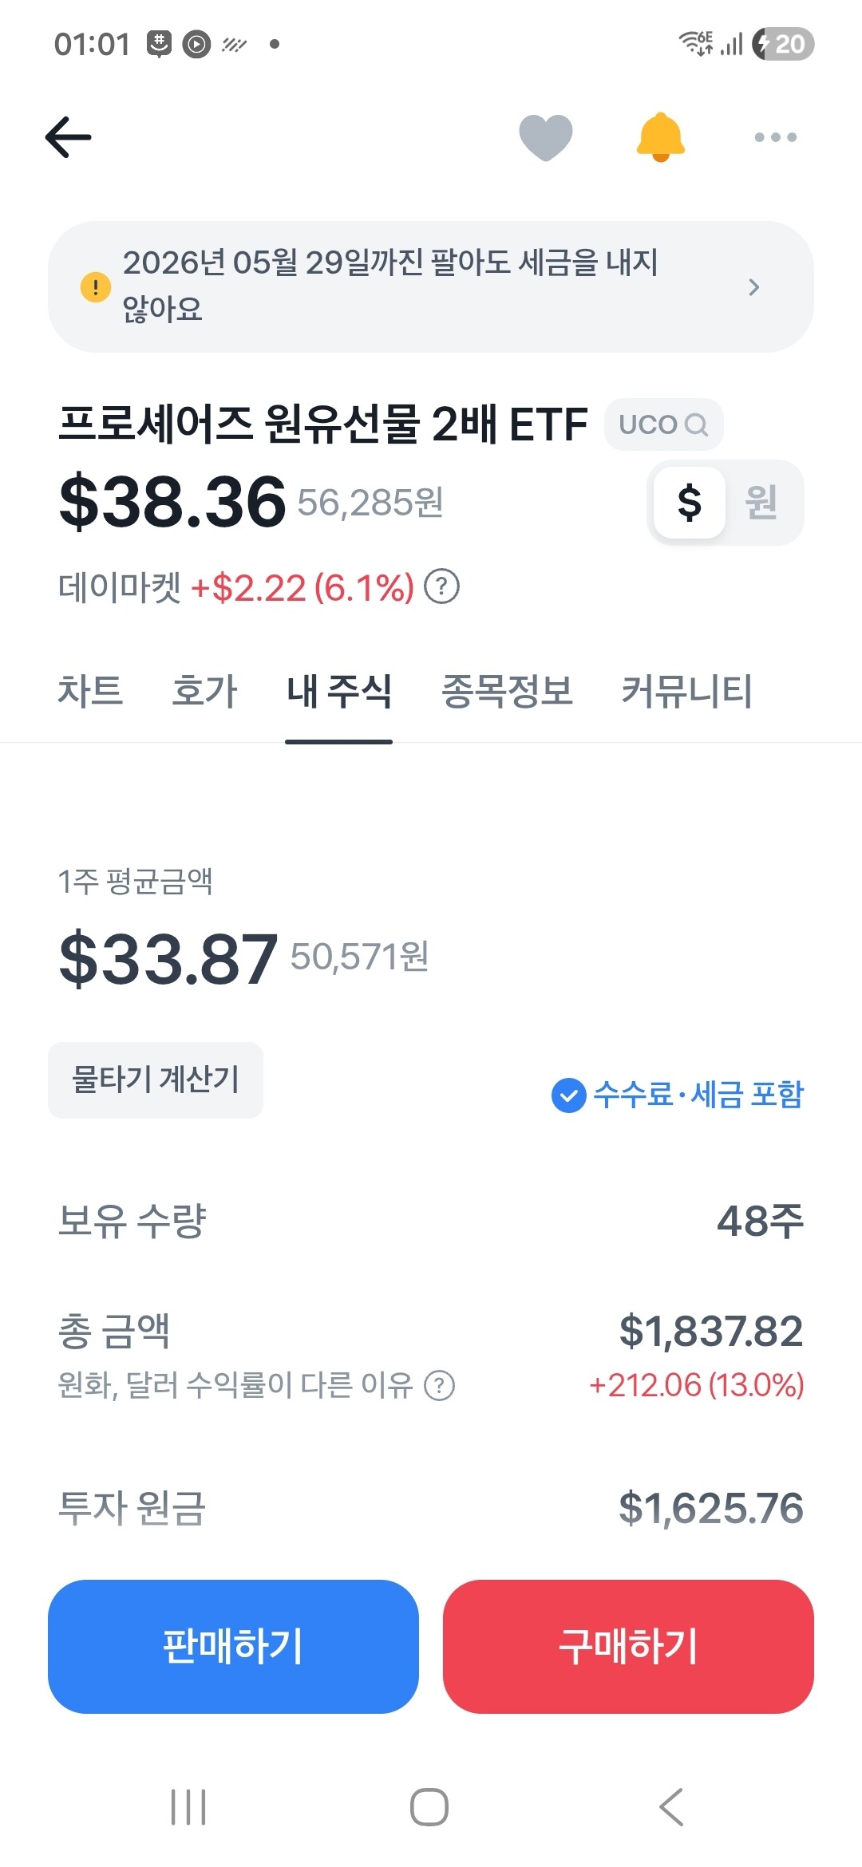Tap the back arrow at top left
Screen dimensions: 862x1867
[x=69, y=137]
